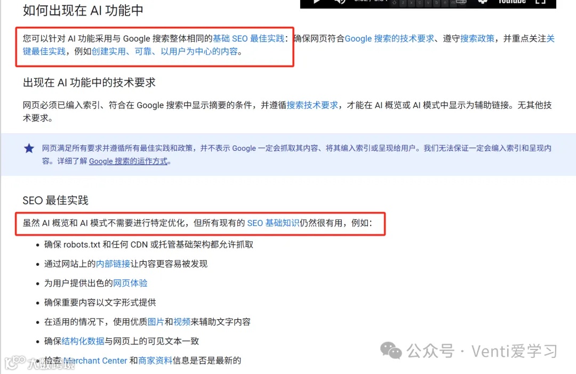Mute the video using the speaker icon

(x=340, y=2)
